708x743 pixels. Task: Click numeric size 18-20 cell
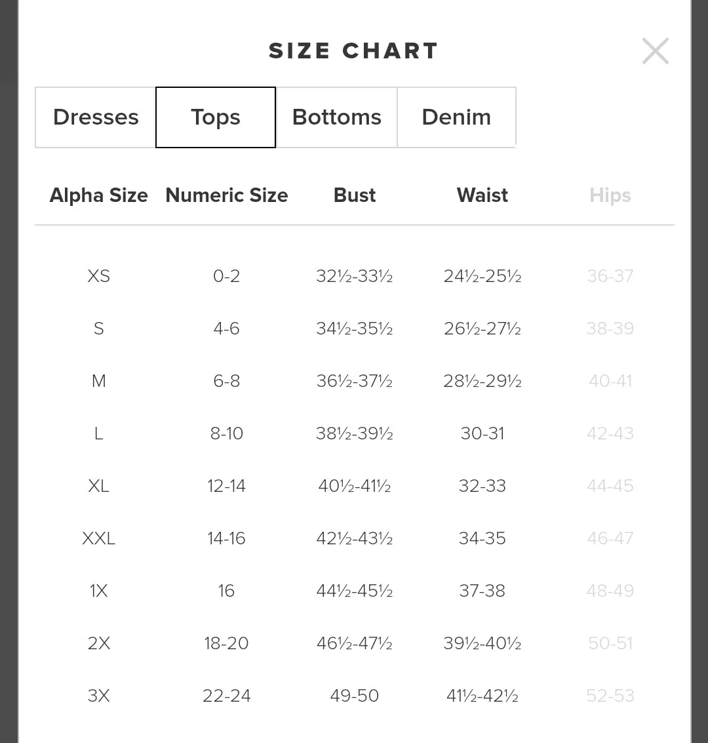226,643
